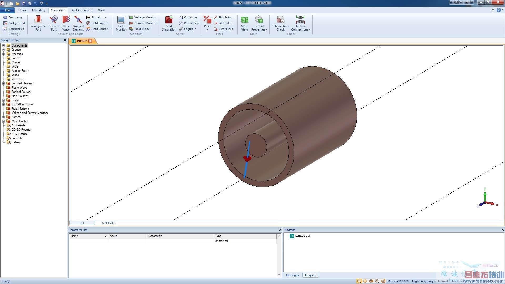Insert a Lumped Element
505x284 pixels.
[78, 23]
